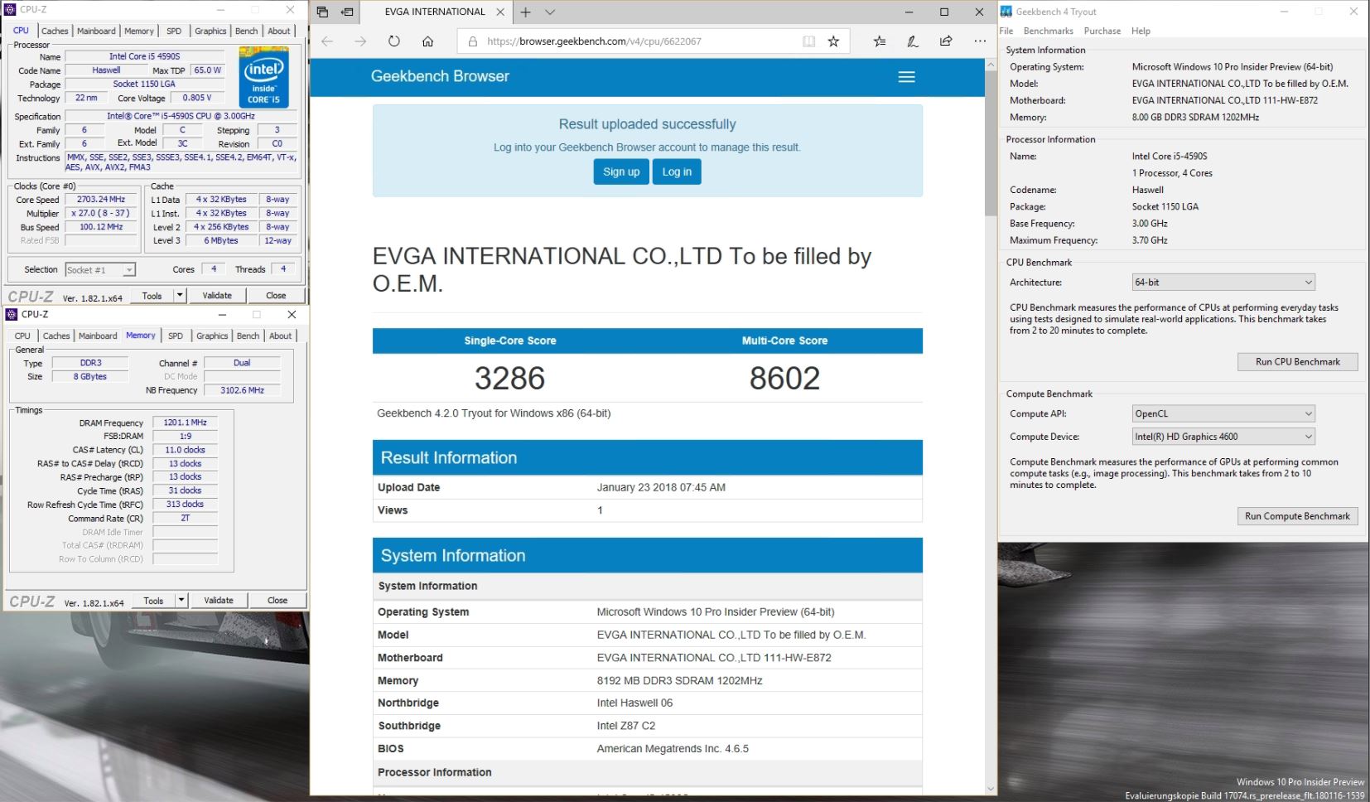Open Mainboard tab in lower CPU-Z
Screen dimensions: 1370x802
[x=98, y=336]
